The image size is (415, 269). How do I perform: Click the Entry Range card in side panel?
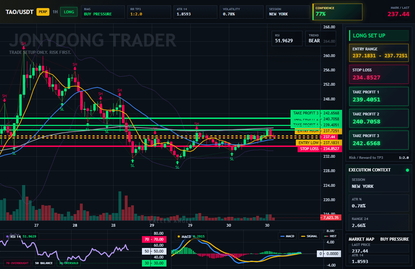click(379, 53)
